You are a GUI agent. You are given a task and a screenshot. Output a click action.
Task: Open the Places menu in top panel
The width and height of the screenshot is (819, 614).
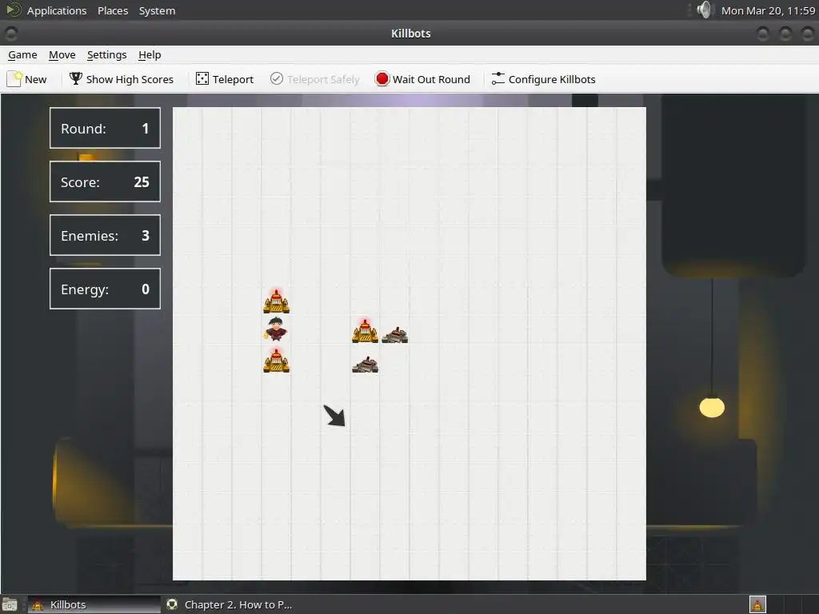(113, 10)
